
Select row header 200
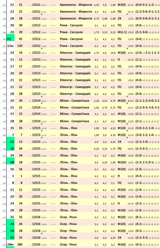tap(4, 135)
